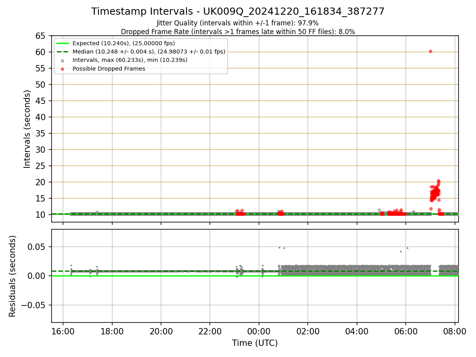Click the 20 tick on intervals axis
This screenshot has height=357, width=476.
pos(41,182)
